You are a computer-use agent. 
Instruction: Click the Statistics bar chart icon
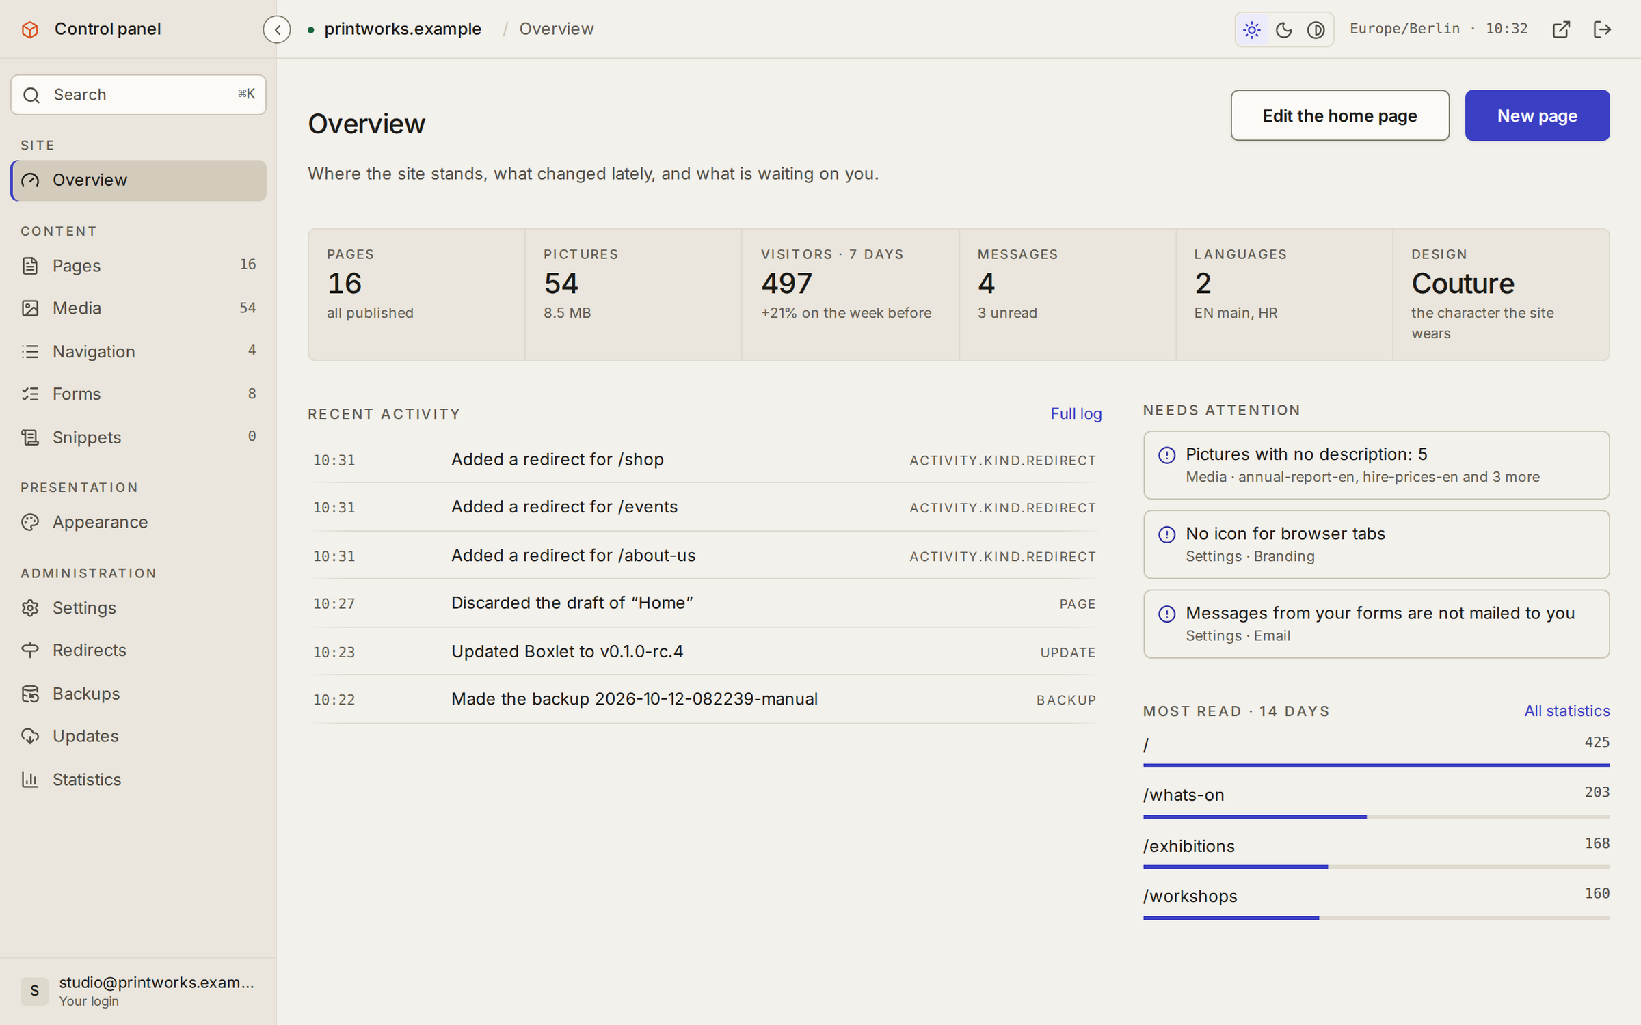click(30, 780)
